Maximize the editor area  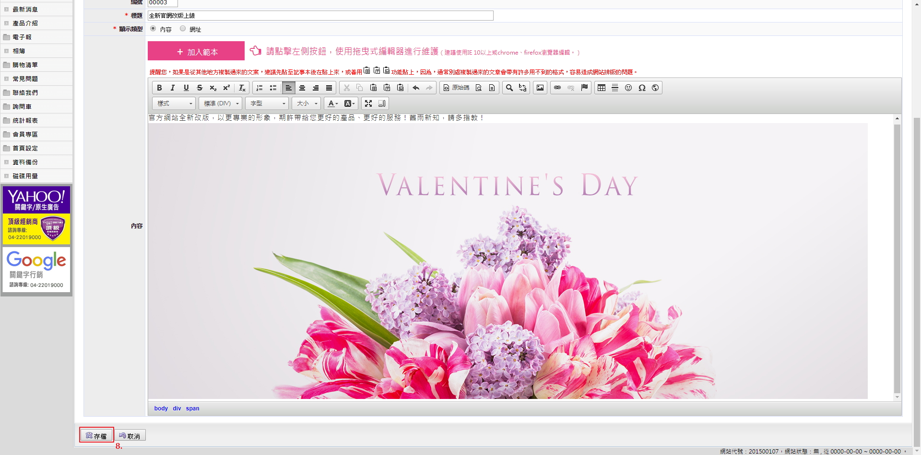(368, 103)
